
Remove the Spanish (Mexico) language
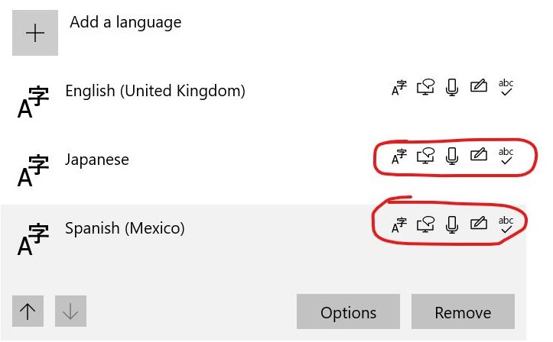pos(463,311)
